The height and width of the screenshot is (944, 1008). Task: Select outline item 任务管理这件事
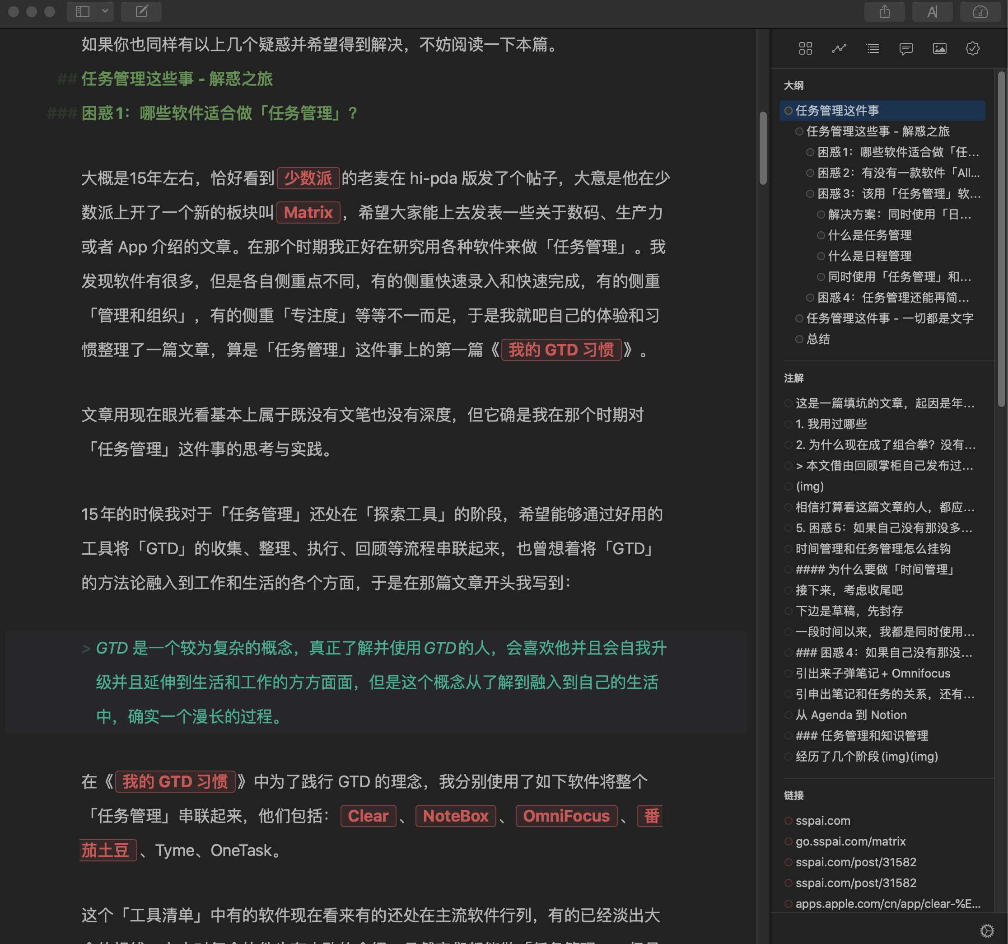(x=837, y=111)
